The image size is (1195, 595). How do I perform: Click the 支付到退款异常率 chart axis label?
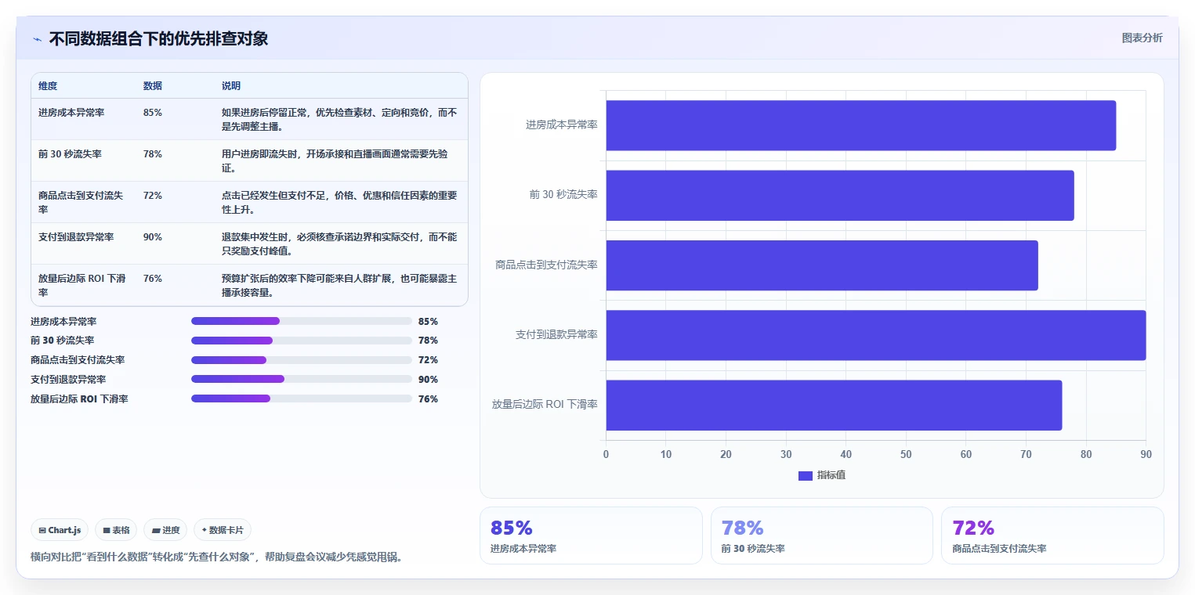[556, 335]
